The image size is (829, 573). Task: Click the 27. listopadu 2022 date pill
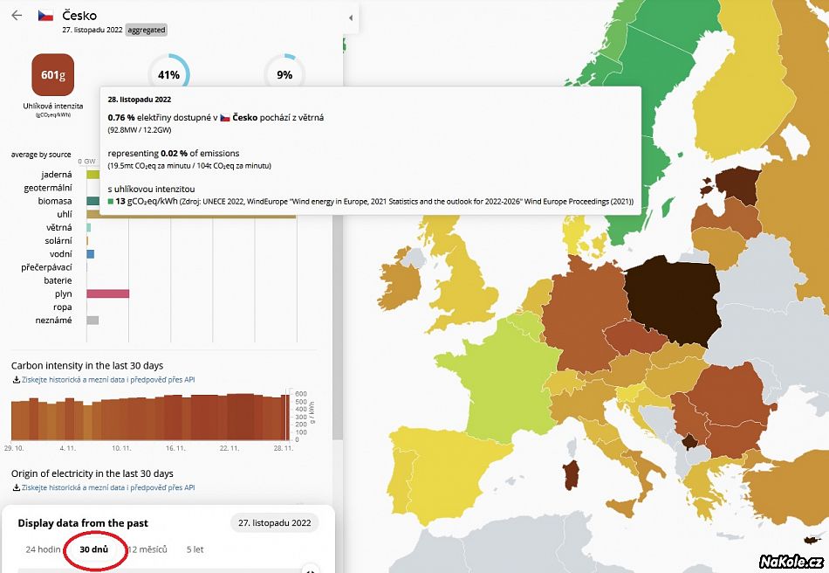[274, 523]
